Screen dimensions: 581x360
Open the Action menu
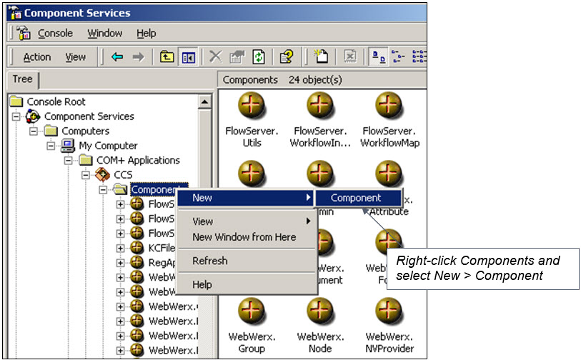pyautogui.click(x=37, y=57)
